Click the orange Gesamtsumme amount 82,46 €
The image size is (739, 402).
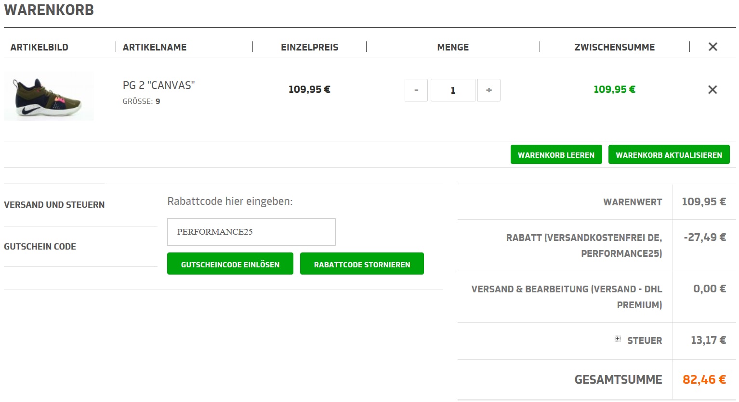click(704, 379)
